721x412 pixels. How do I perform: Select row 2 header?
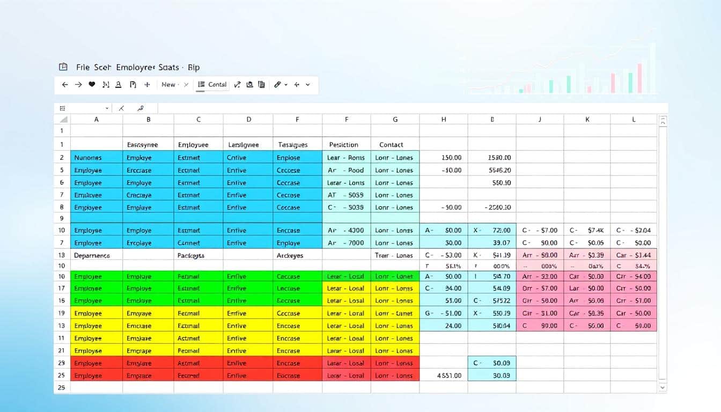pos(62,158)
